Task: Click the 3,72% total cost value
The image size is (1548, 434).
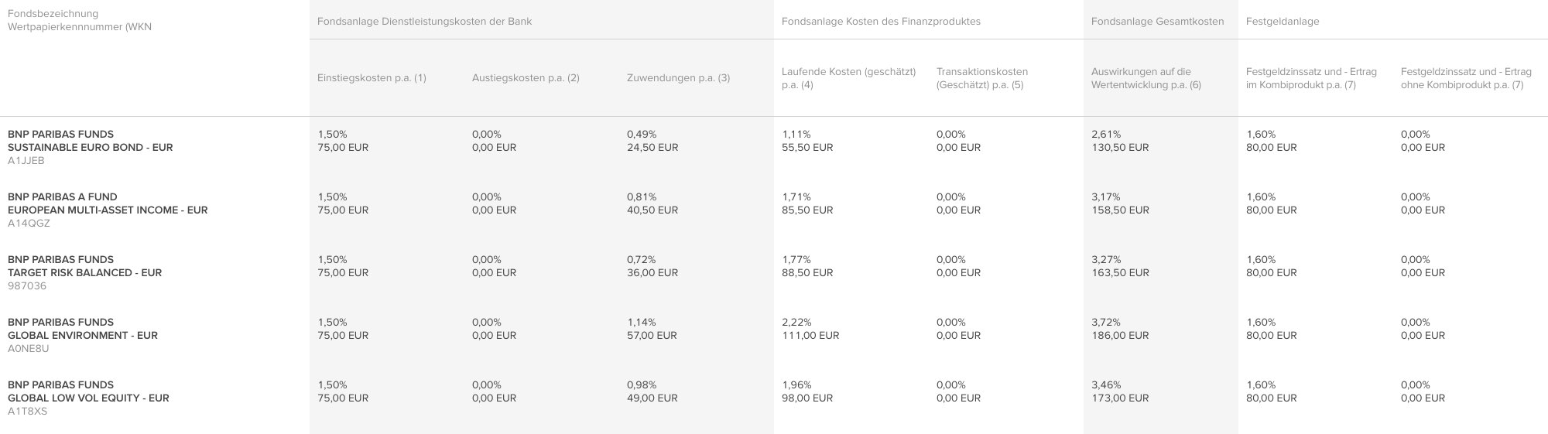Action: click(1106, 323)
